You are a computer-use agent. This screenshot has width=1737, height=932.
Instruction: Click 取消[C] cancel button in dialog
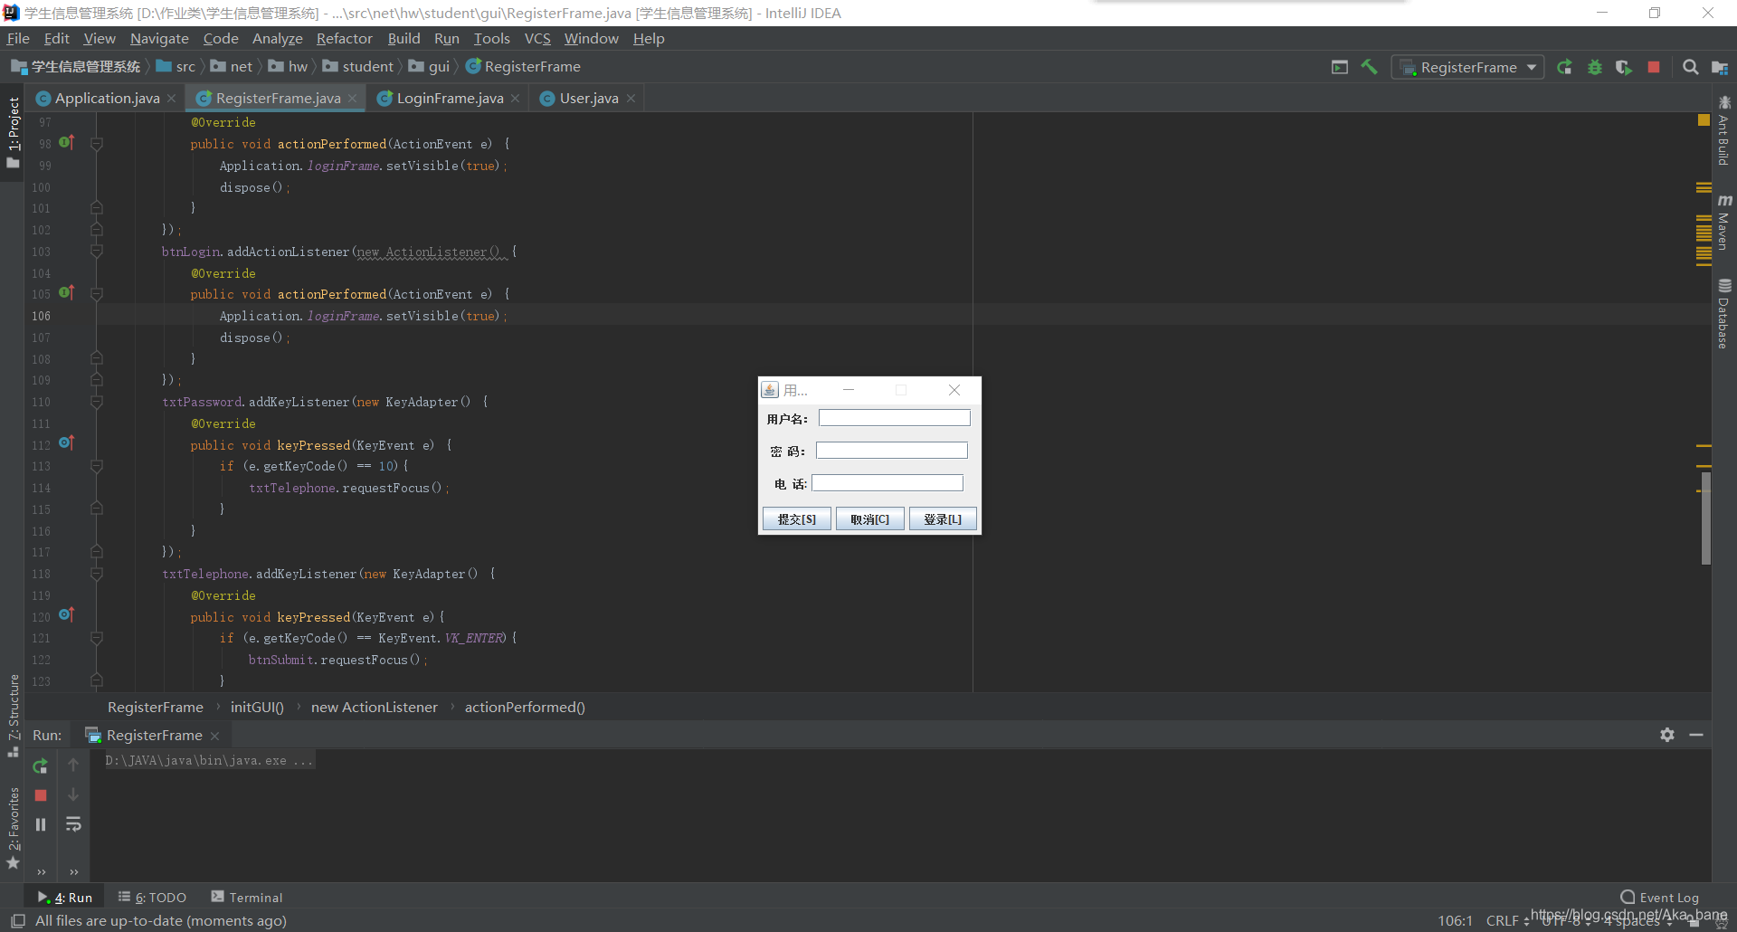pos(870,519)
